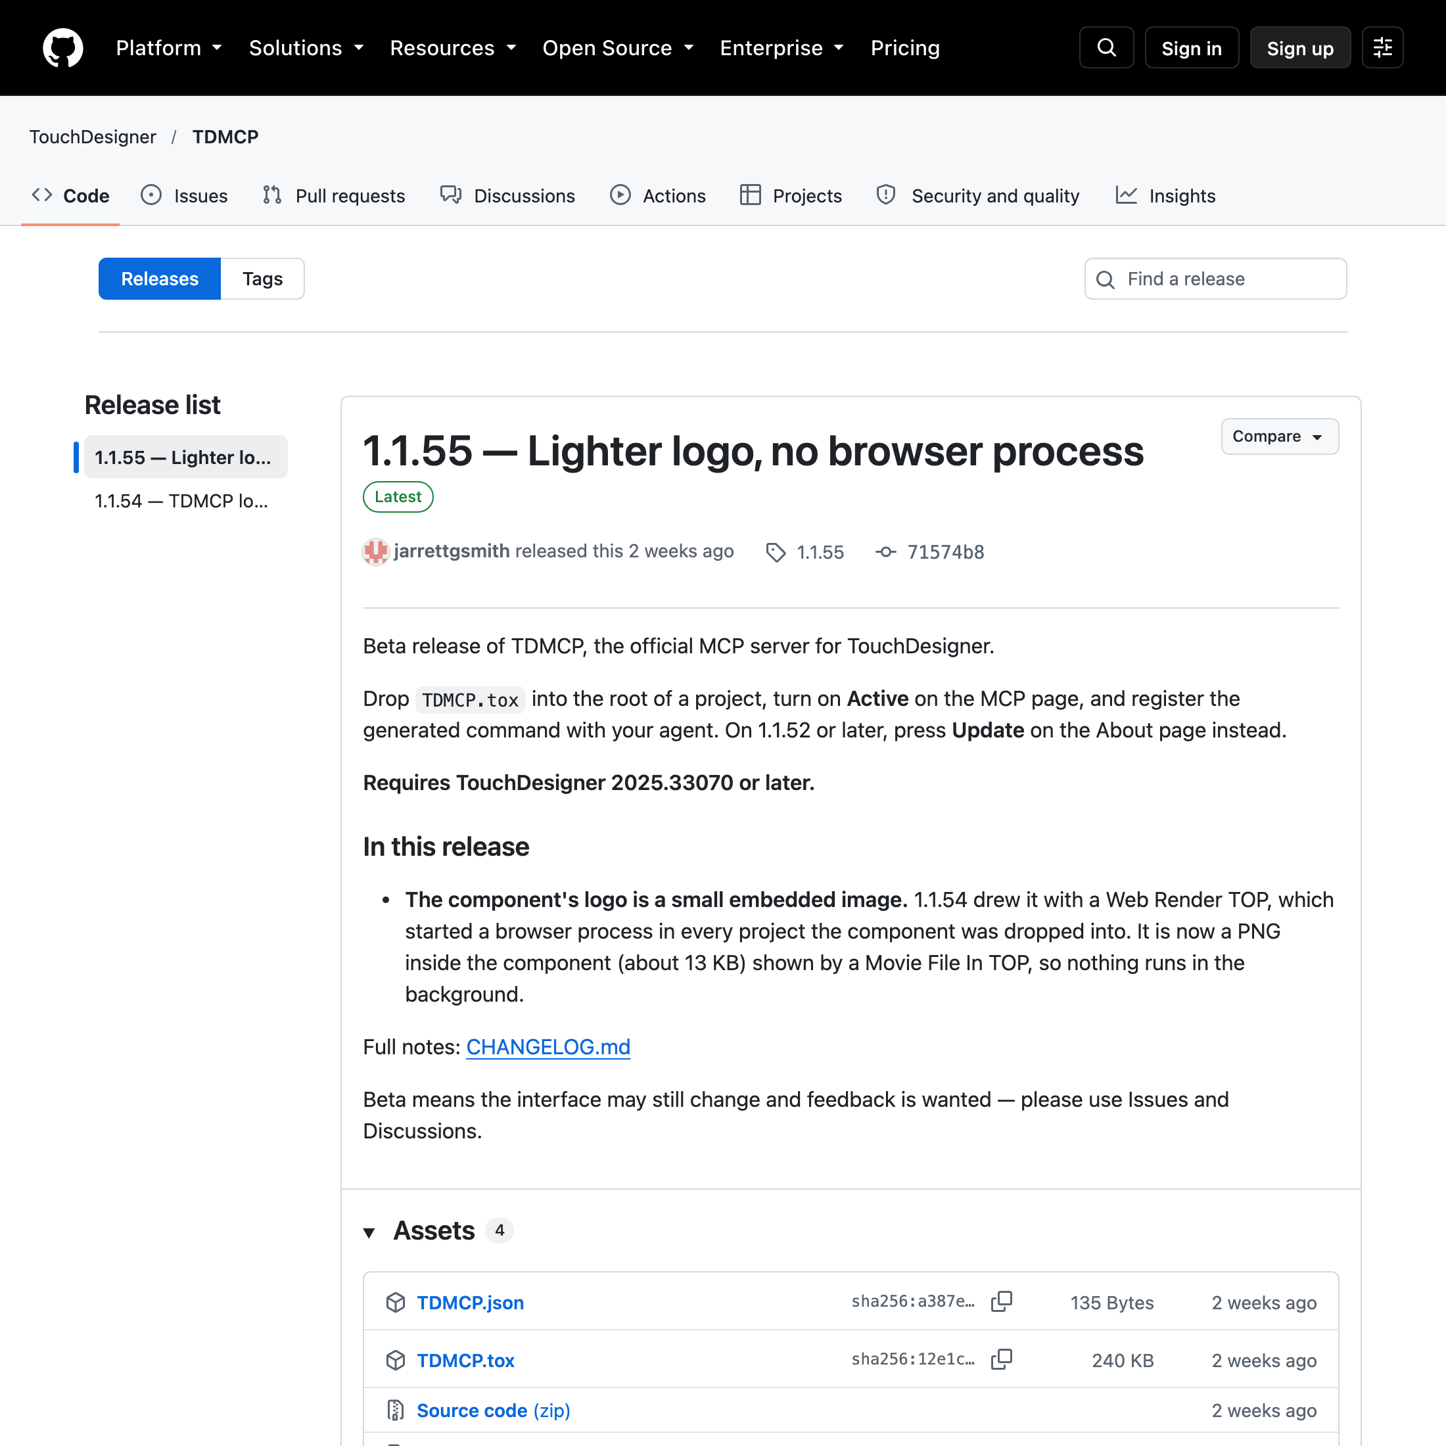Open the 71574b8 commit link

(x=945, y=552)
